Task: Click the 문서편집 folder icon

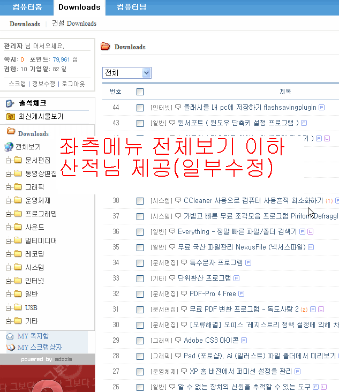Action: coord(18,160)
